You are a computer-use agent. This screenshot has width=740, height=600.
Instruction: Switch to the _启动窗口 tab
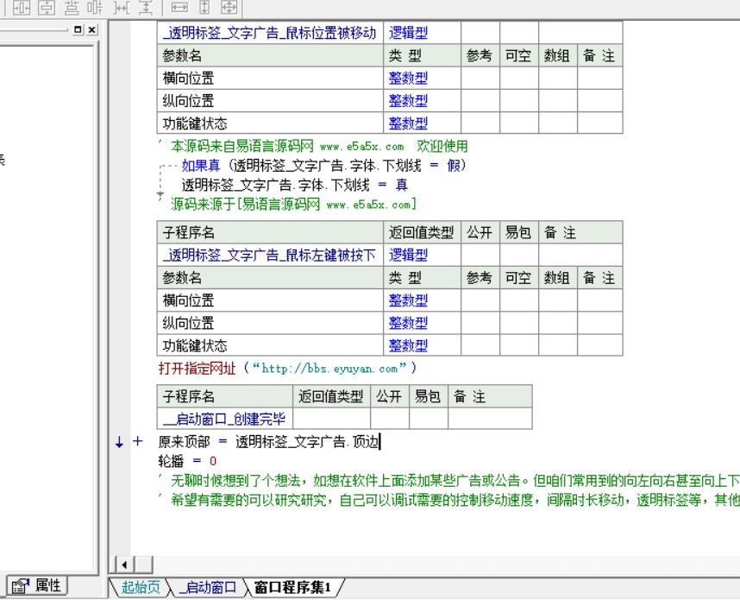[x=208, y=587]
